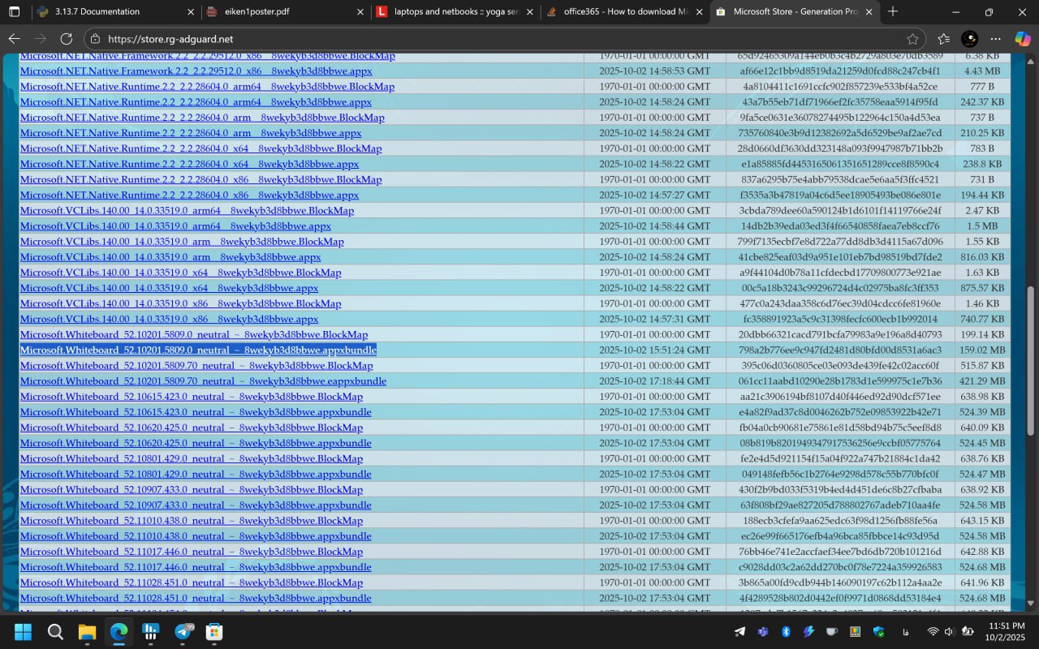Open the Copilot sidebar icon
1039x649 pixels.
pos(1022,39)
